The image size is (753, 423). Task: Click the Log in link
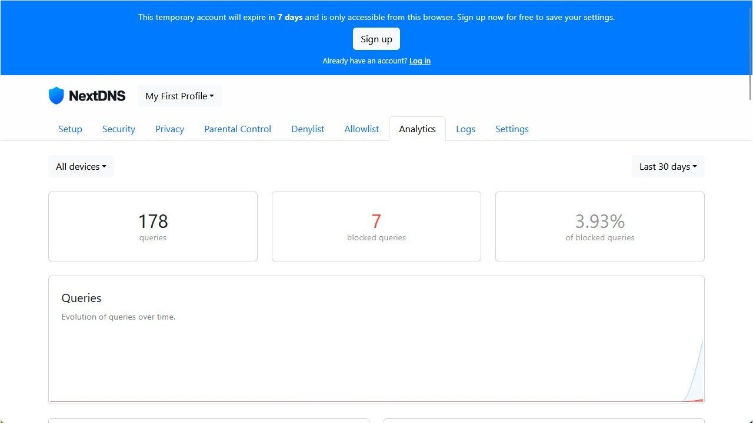[420, 61]
